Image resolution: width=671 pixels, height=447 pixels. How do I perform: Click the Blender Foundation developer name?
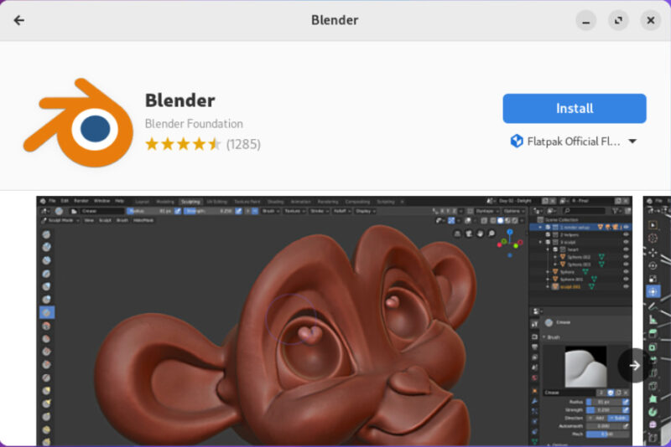tap(194, 124)
